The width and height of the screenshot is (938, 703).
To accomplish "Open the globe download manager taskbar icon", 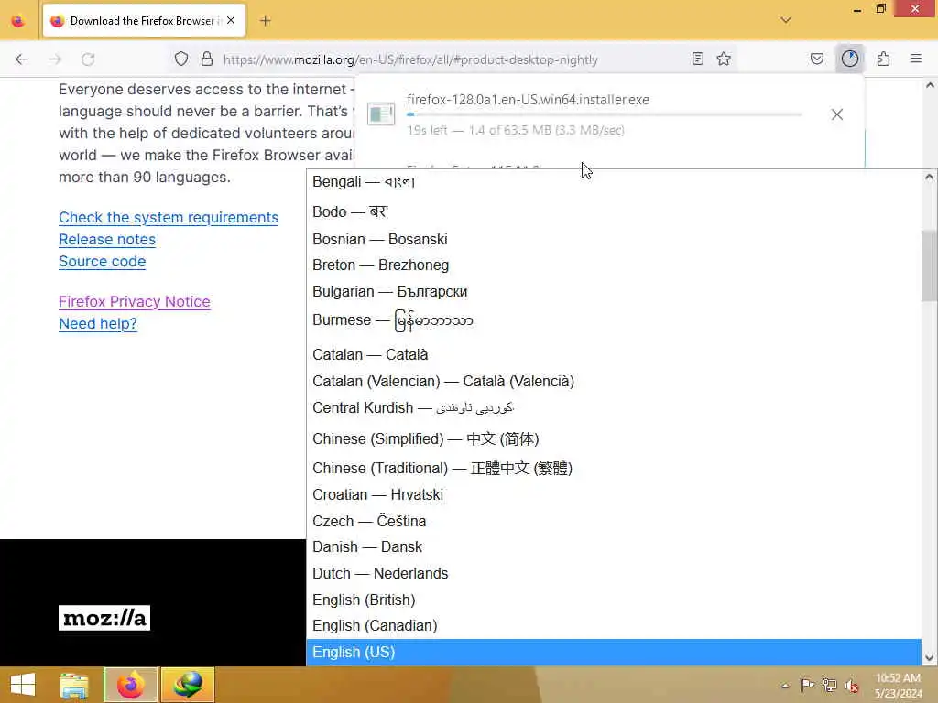I will [x=187, y=685].
